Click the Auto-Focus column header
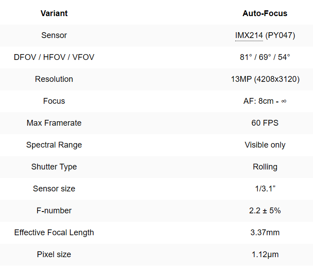Viewport: 313px width, 271px height. [265, 13]
